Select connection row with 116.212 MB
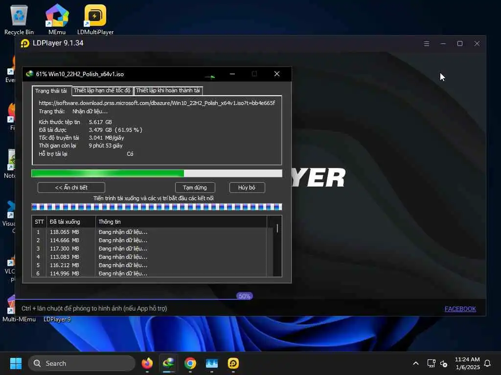The width and height of the screenshot is (501, 375). (150, 265)
